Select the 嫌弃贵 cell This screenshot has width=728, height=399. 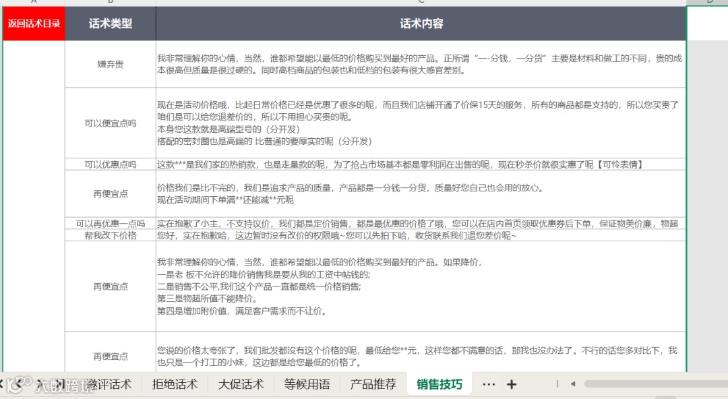click(x=111, y=64)
